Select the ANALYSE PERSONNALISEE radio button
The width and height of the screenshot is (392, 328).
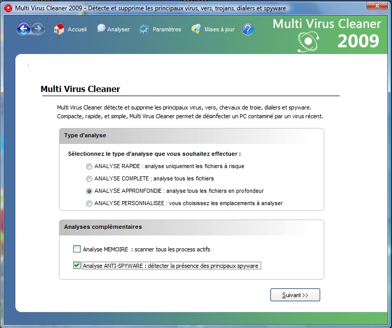(89, 203)
